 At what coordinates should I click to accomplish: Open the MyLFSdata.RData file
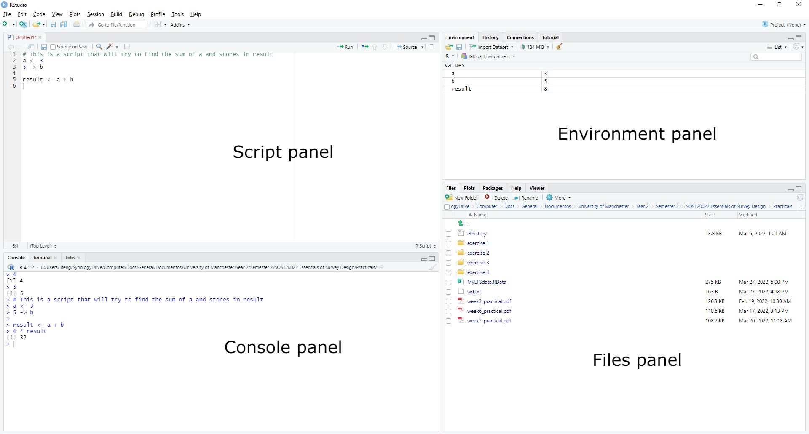(x=486, y=282)
